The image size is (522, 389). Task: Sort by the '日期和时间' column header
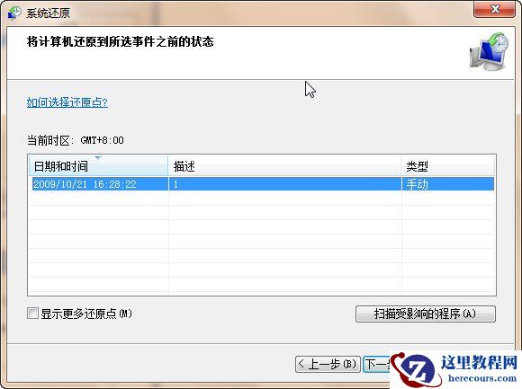point(98,166)
